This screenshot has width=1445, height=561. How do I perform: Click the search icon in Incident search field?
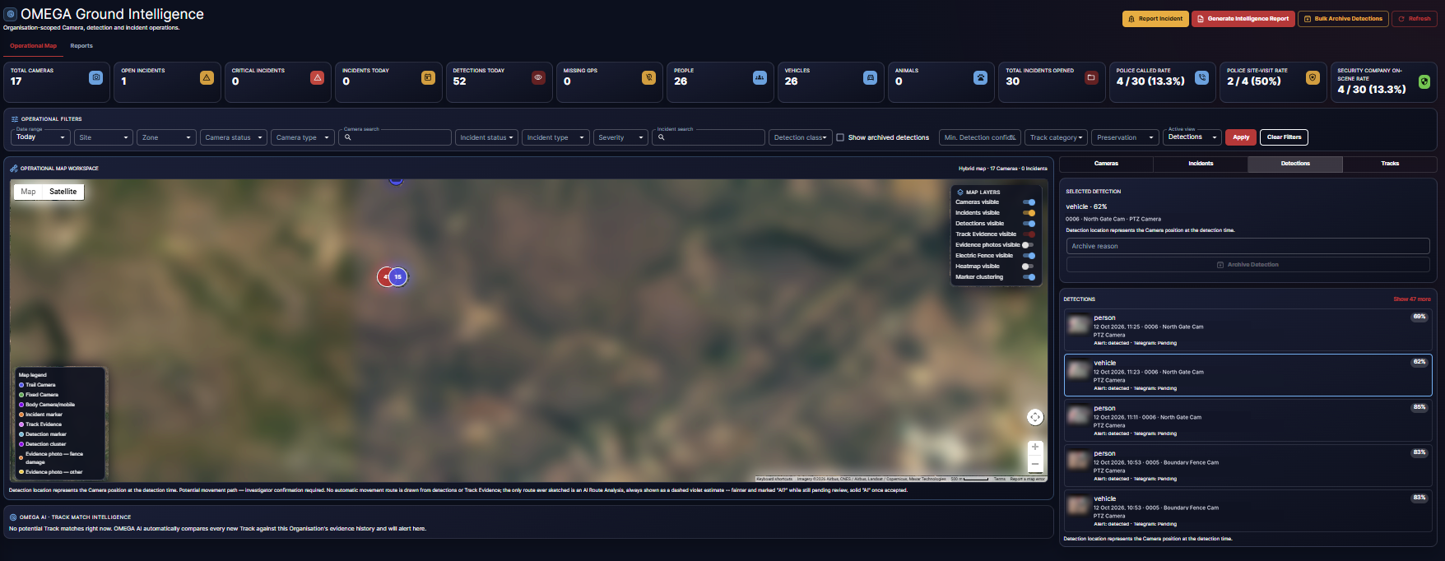coord(662,138)
